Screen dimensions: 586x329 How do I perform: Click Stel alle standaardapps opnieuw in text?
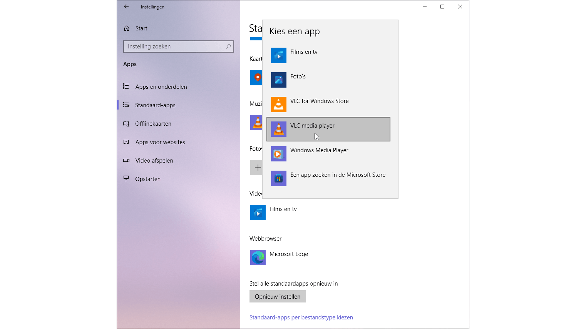coord(293,284)
